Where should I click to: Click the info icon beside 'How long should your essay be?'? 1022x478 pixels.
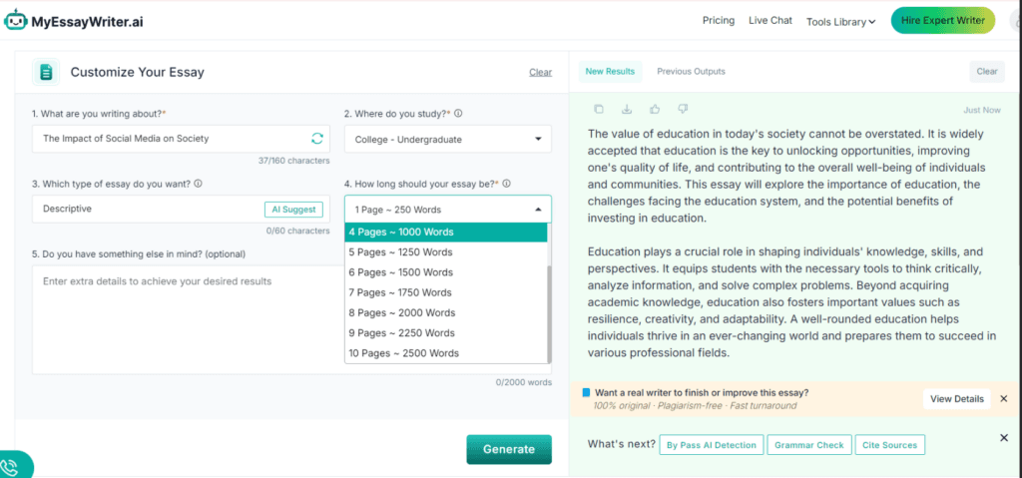coord(507,184)
